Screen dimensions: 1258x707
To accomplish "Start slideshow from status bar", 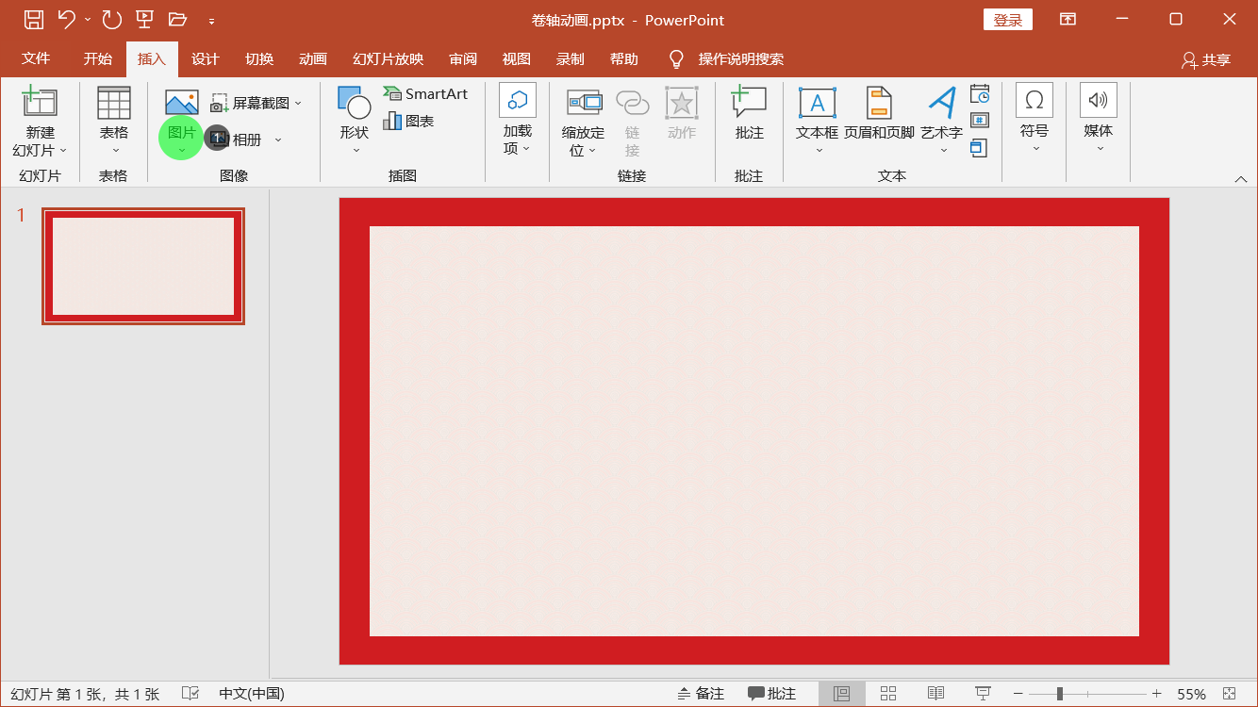I will pos(983,694).
